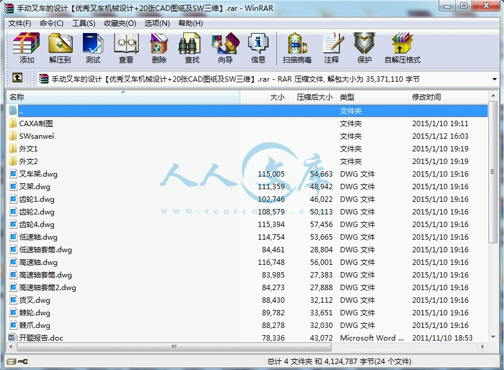The height and width of the screenshot is (370, 504).
Task: Click the 添加 (Add) toolbar icon
Action: point(26,43)
